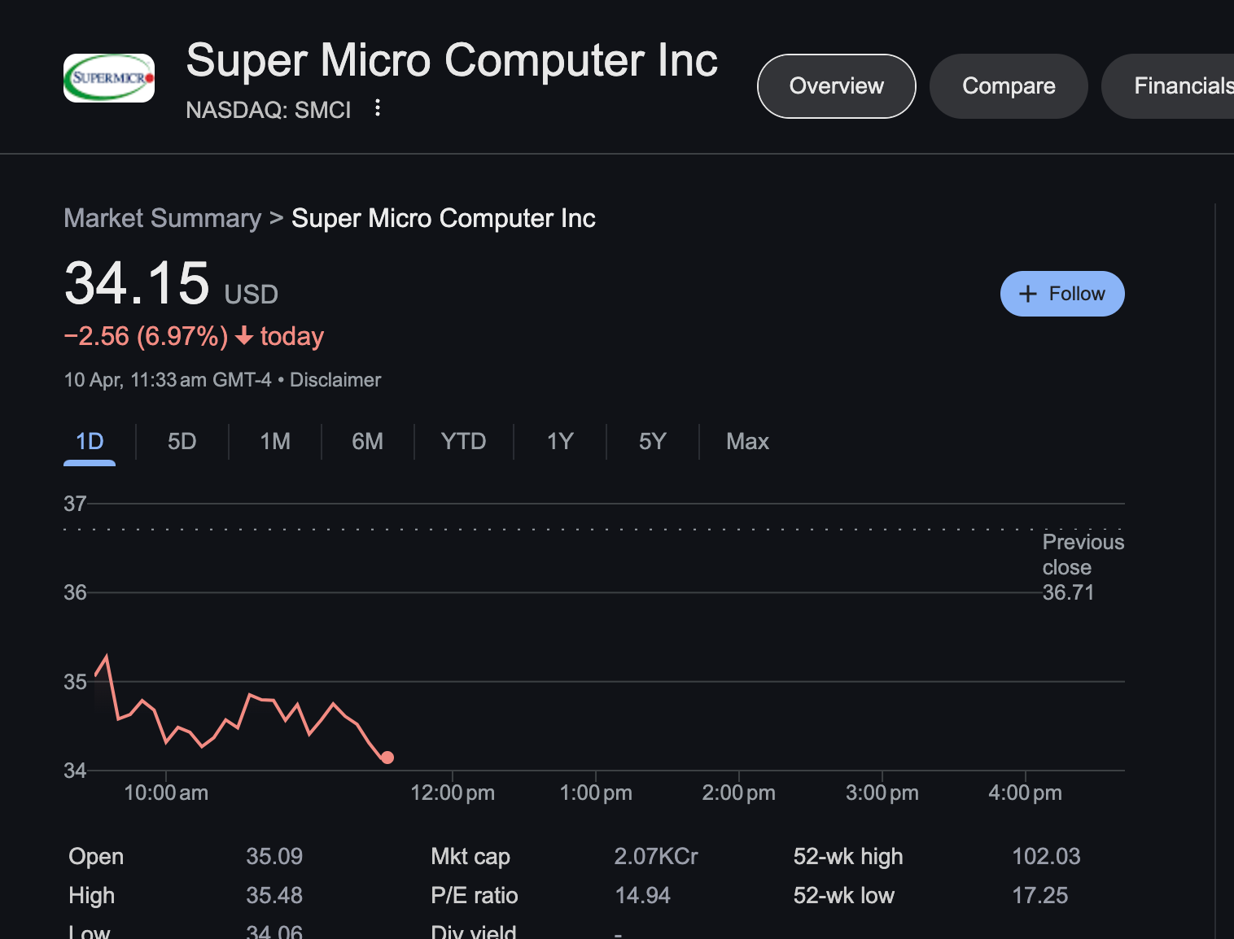Click the 52-wk high label
The height and width of the screenshot is (939, 1234).
click(x=848, y=857)
